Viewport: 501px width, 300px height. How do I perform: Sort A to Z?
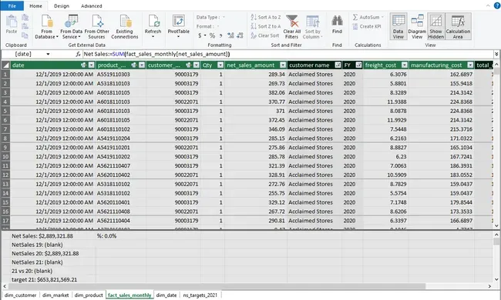point(266,17)
